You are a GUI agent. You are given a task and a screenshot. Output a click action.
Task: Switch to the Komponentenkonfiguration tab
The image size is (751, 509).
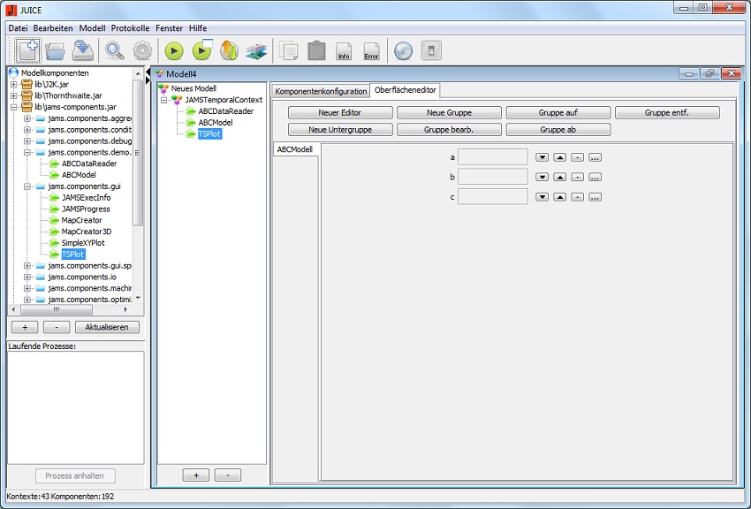pos(321,91)
